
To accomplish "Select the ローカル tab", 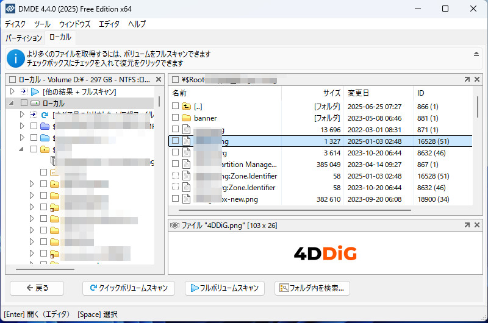I will (x=60, y=37).
